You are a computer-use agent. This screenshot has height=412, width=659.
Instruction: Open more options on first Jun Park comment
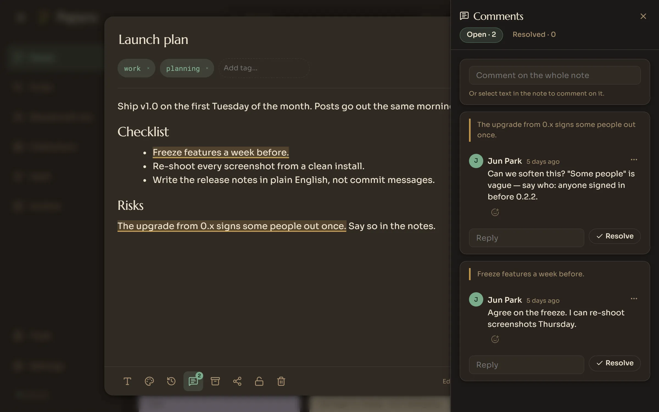(x=634, y=160)
